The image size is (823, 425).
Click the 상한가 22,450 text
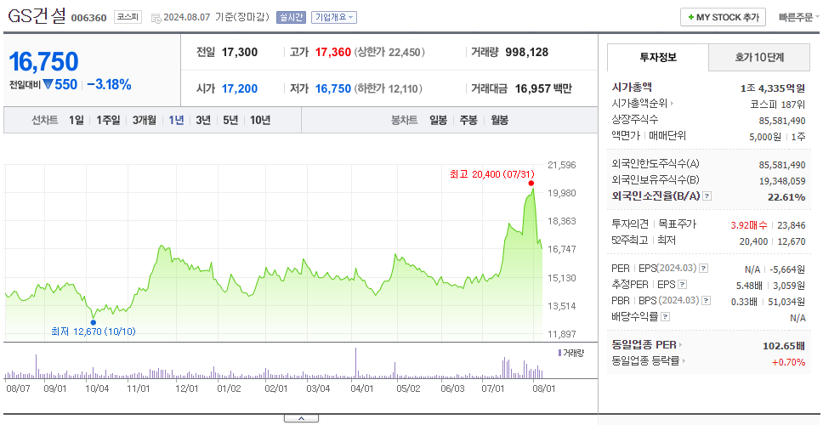tap(389, 53)
